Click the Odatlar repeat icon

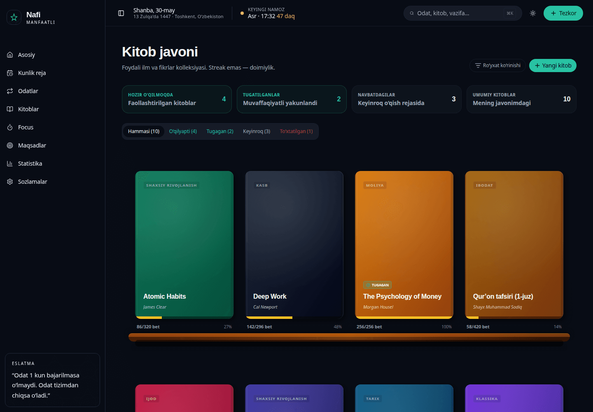tap(10, 91)
